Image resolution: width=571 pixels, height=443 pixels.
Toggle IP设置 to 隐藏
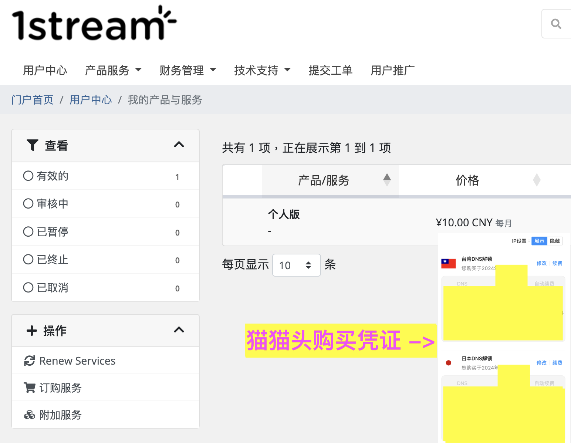click(555, 241)
